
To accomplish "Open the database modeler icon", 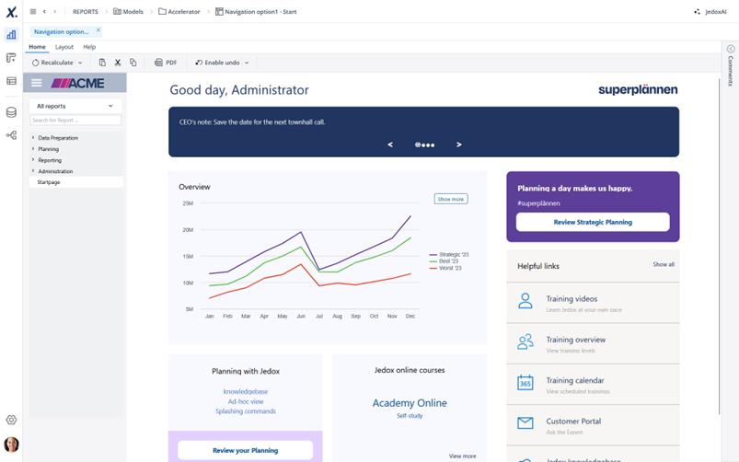I will [x=11, y=112].
